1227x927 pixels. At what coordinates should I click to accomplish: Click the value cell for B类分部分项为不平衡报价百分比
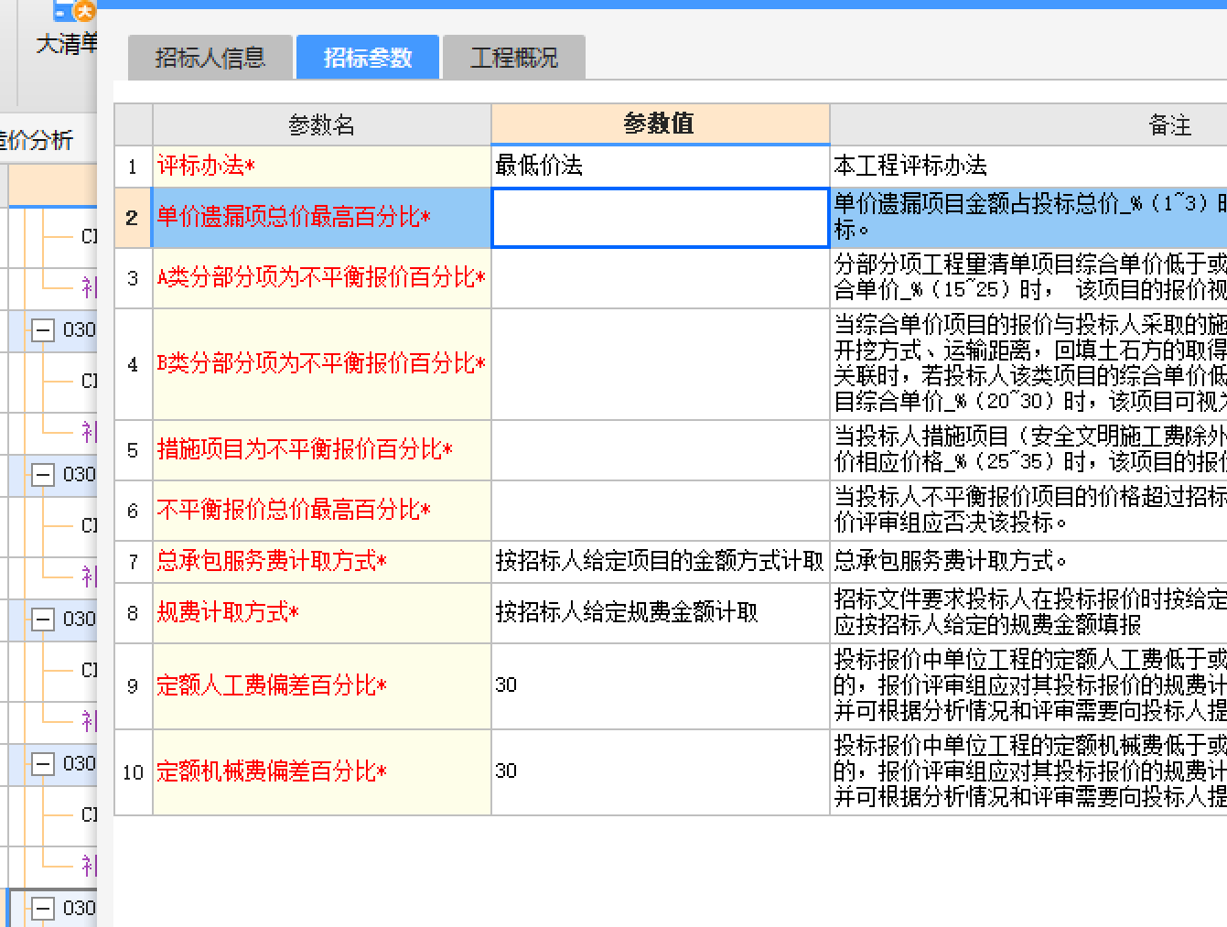[x=661, y=364]
